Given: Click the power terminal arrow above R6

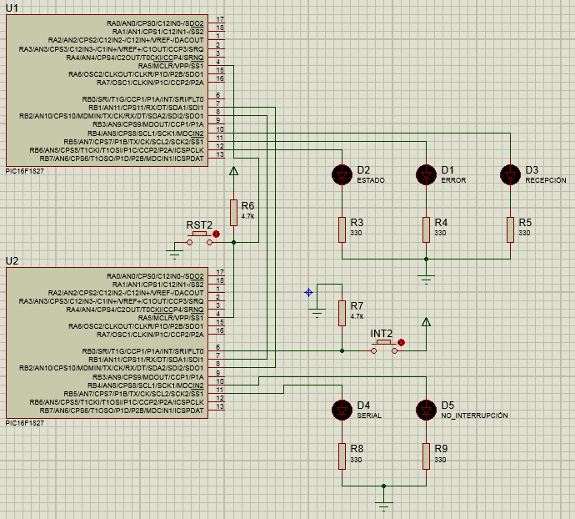Looking at the screenshot, I should 233,171.
